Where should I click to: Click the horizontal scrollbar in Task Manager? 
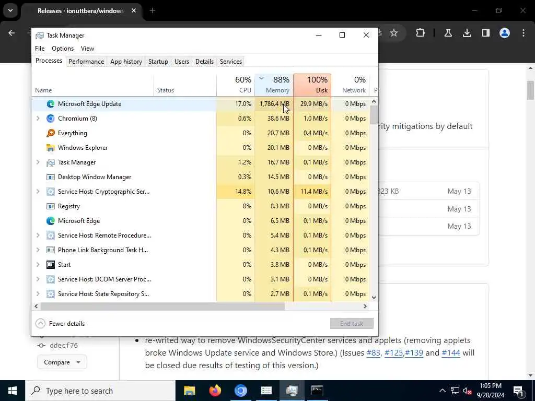pos(162,306)
